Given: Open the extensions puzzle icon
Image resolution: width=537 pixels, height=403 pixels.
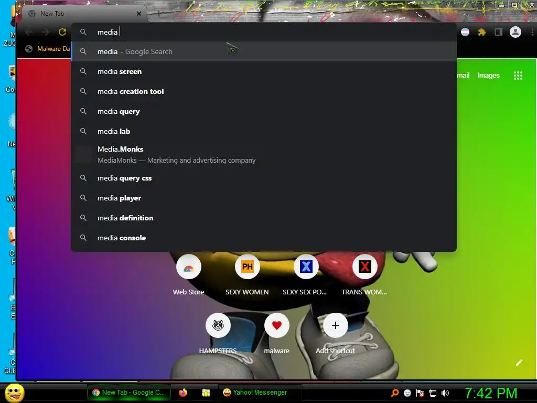Looking at the screenshot, I should click(482, 32).
